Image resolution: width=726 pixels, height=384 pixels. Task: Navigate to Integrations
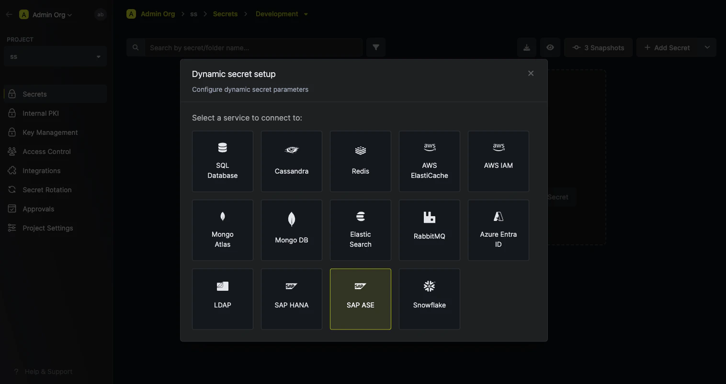pos(56,170)
